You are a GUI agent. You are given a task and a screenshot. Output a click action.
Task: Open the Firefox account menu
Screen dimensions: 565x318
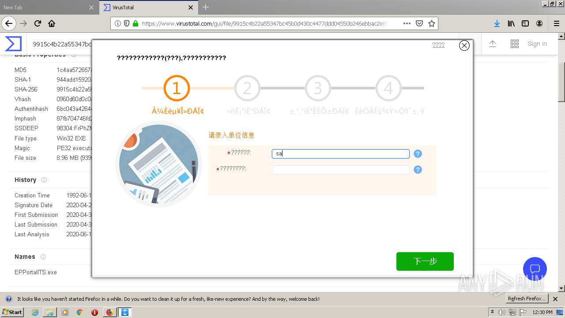tap(539, 23)
